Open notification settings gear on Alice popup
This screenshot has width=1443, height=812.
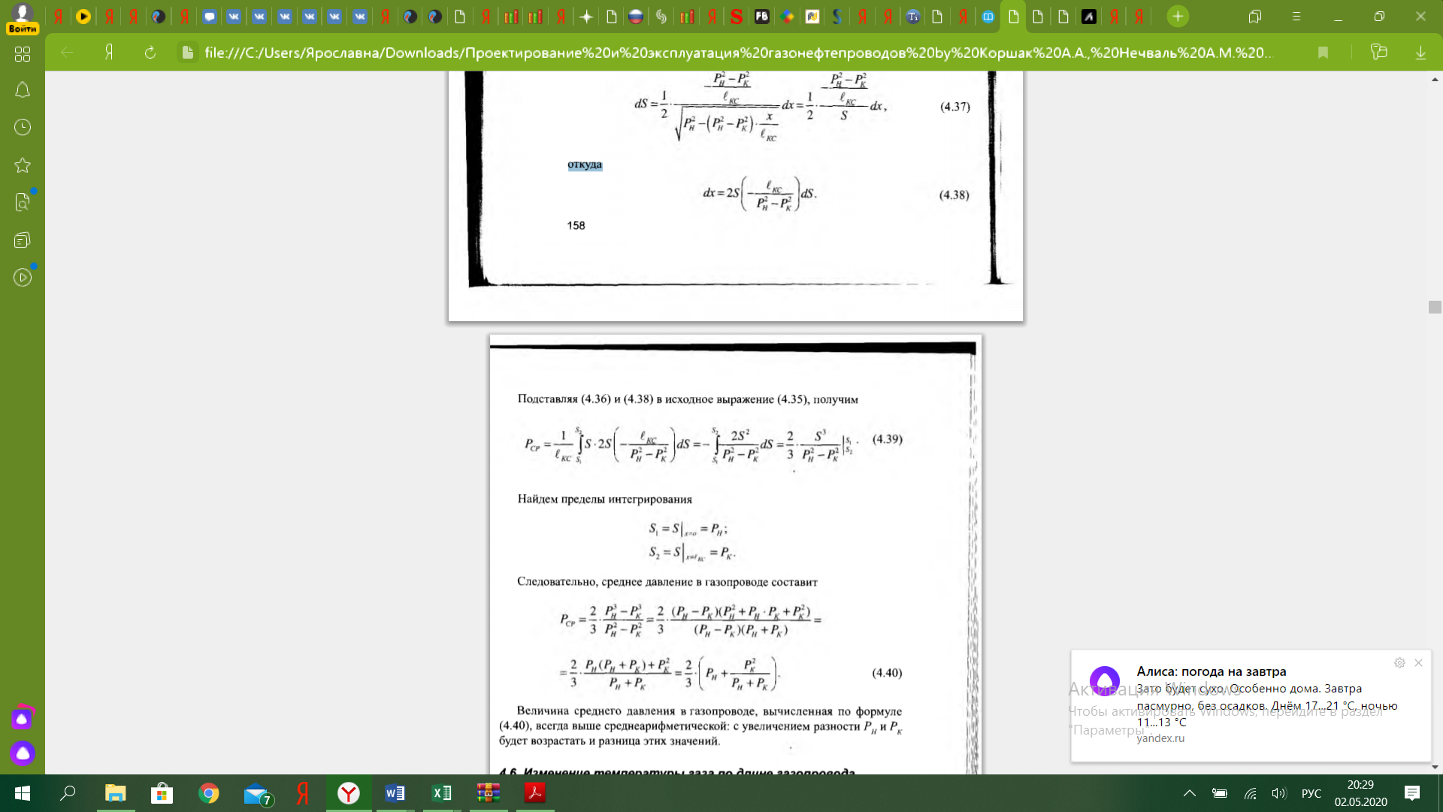click(1399, 663)
